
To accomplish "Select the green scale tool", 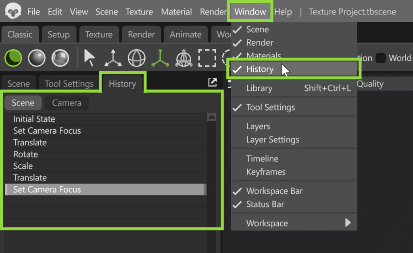I will [160, 58].
